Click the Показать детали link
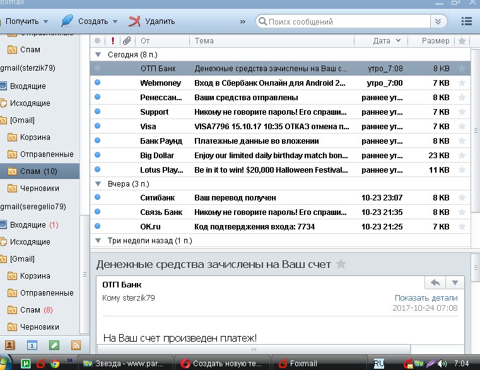Image resolution: width=480 pixels, height=370 pixels. pyautogui.click(x=426, y=298)
